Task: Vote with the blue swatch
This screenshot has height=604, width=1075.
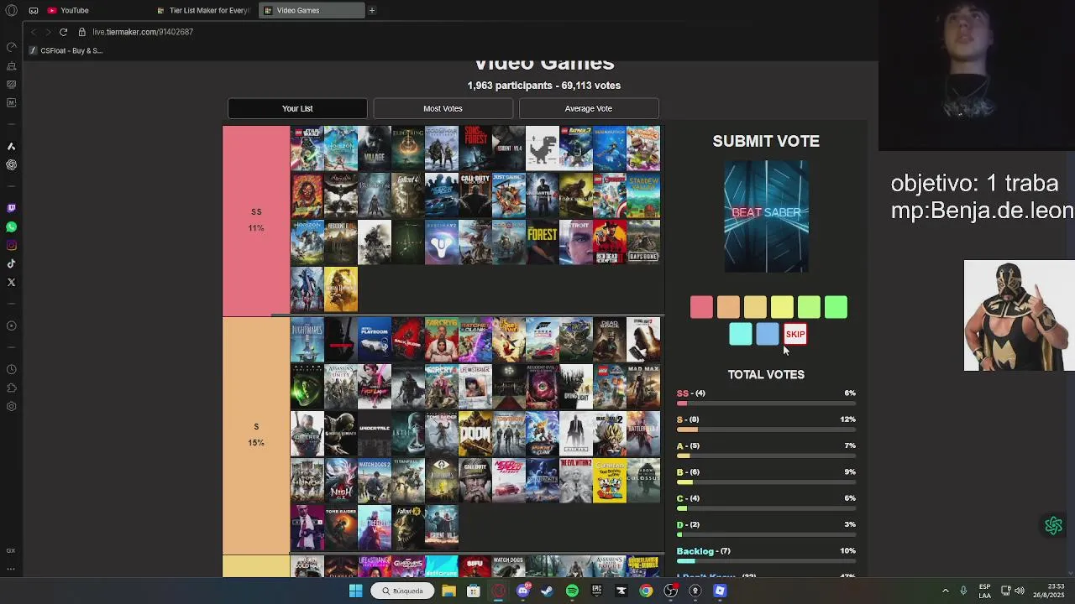Action: point(767,334)
